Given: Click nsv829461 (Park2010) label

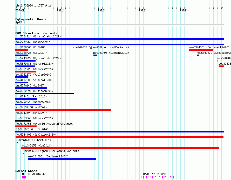Looking at the screenshot, I should click(31, 96).
